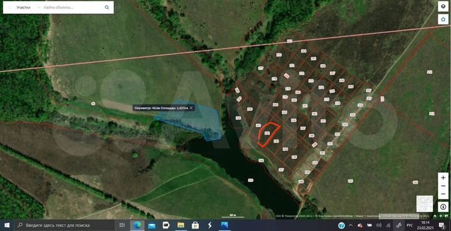Open the taskbar app between Mail and Explorer
The height and width of the screenshot is (231, 451).
pos(166,225)
